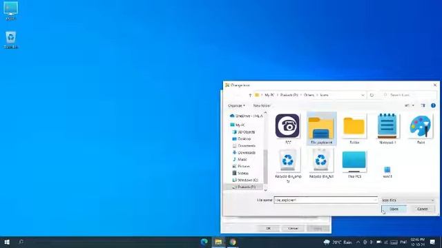The width and height of the screenshot is (442, 248).
Task: Open the blue Help icon
Action: pyautogui.click(x=433, y=105)
